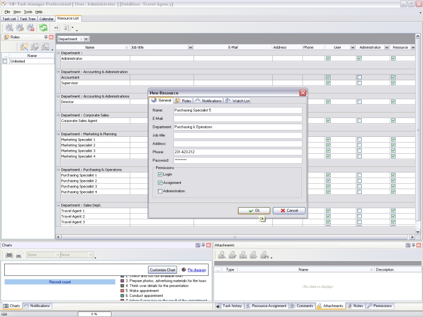Image resolution: width=423 pixels, height=317 pixels.
Task: Open the Roles tab in New Resource
Action: tap(183, 100)
